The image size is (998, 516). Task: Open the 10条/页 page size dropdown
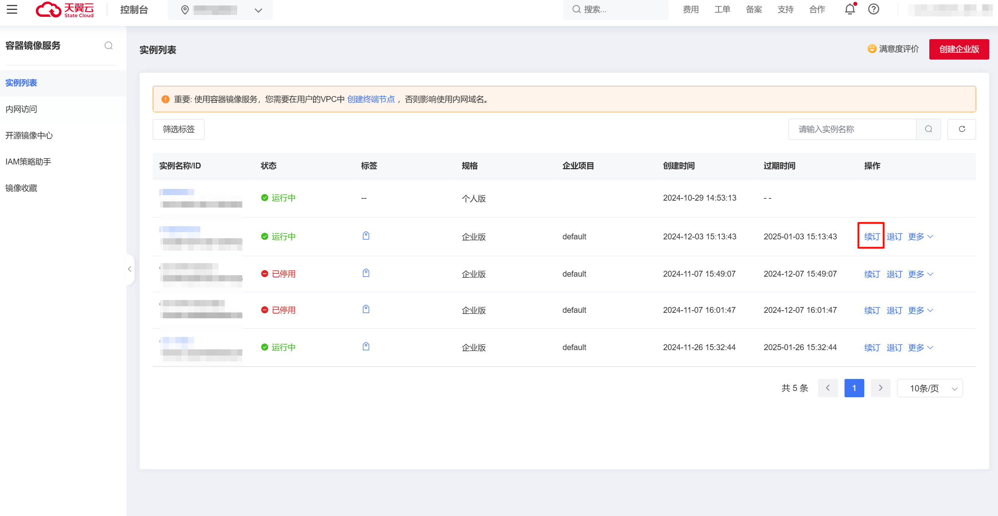point(929,388)
